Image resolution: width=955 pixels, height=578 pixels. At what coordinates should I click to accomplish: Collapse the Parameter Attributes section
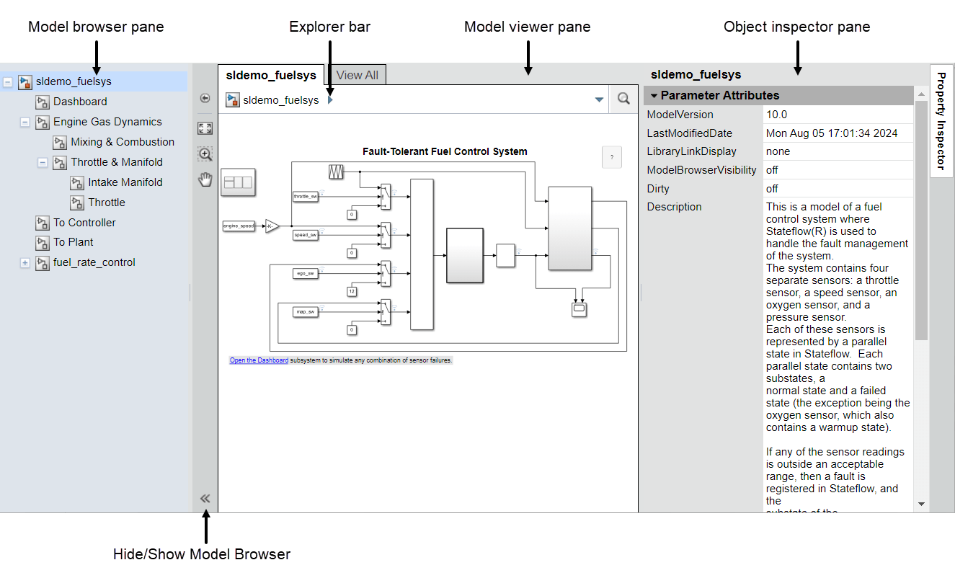coord(655,95)
